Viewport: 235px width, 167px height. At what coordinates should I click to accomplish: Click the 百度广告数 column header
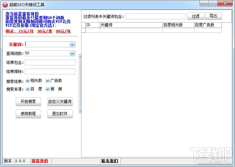click(208, 25)
